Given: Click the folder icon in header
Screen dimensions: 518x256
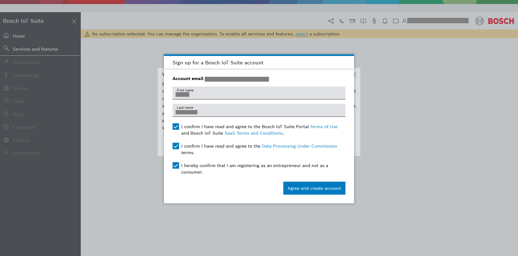Looking at the screenshot, I should [x=396, y=21].
